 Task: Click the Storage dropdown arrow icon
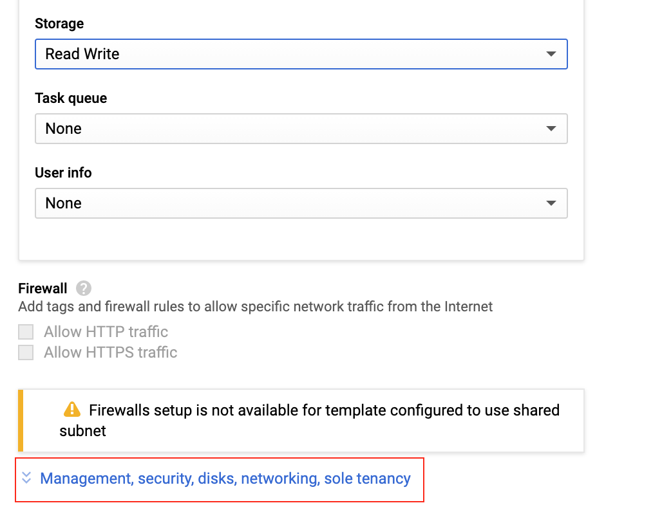(551, 54)
